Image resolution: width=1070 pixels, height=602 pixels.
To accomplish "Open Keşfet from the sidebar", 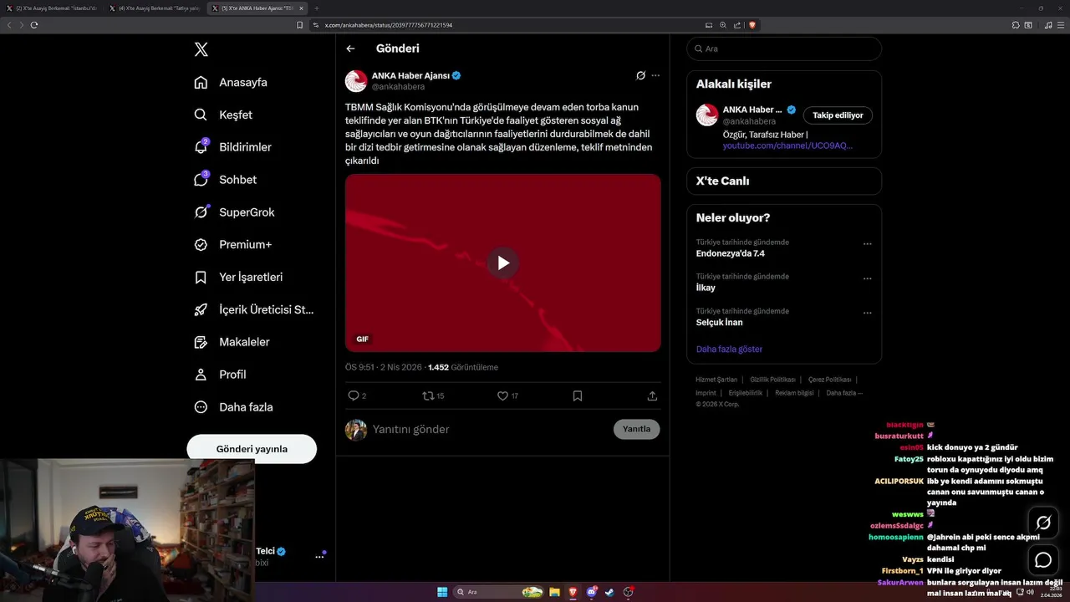I will [x=223, y=115].
